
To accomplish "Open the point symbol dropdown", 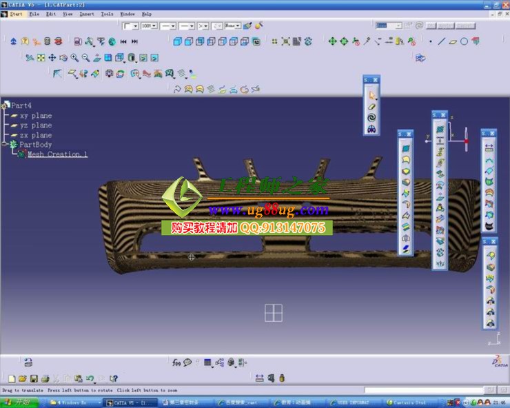I will 203,25.
